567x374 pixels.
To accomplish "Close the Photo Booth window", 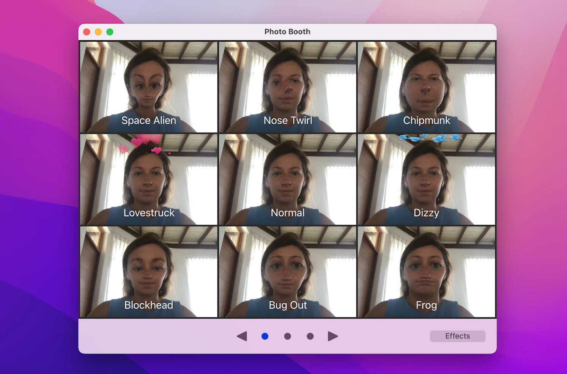I will point(87,32).
